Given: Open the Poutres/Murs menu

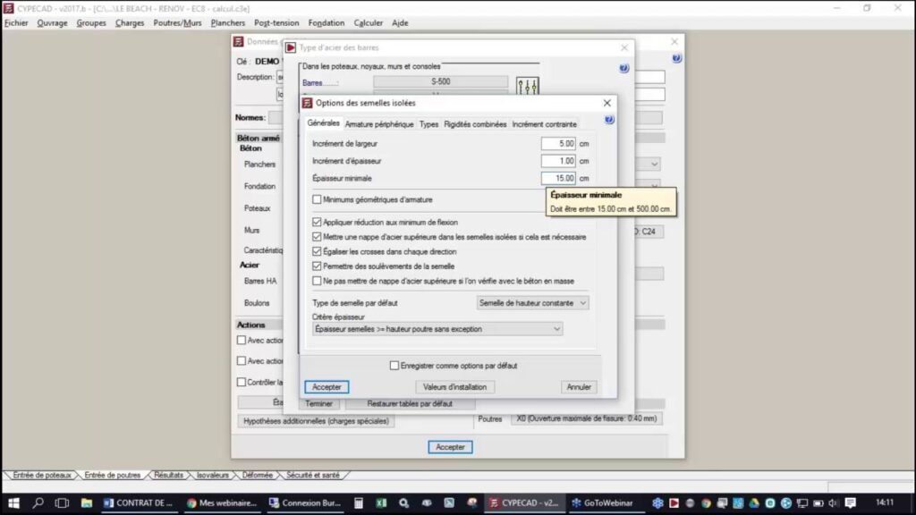Looking at the screenshot, I should (177, 22).
